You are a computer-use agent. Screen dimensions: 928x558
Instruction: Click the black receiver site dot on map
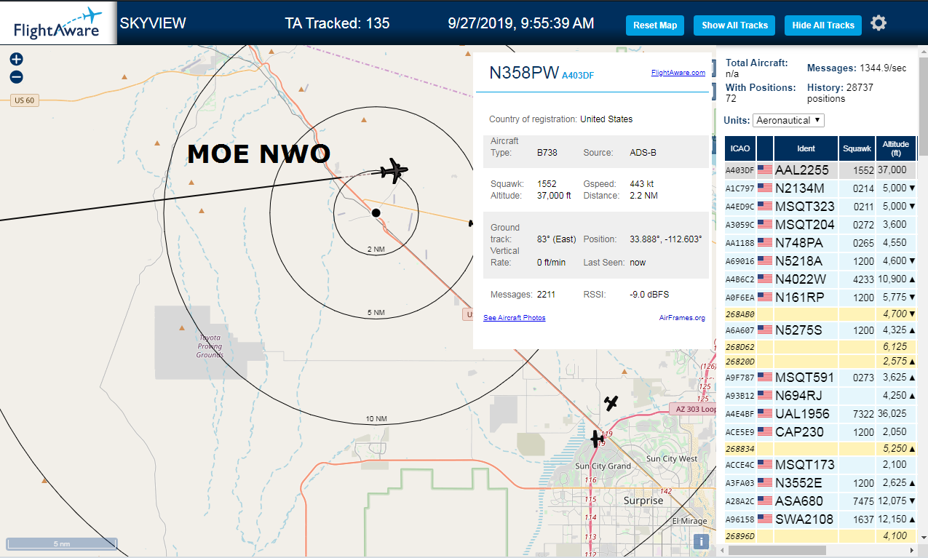point(376,212)
